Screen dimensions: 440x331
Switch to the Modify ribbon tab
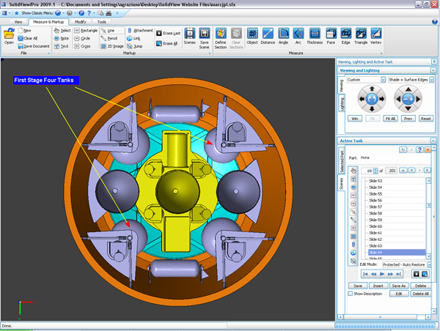(80, 21)
